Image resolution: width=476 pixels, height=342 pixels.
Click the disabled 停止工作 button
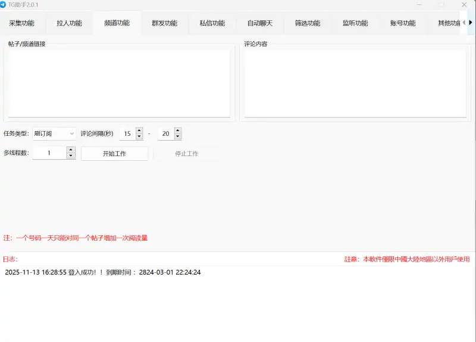click(186, 154)
